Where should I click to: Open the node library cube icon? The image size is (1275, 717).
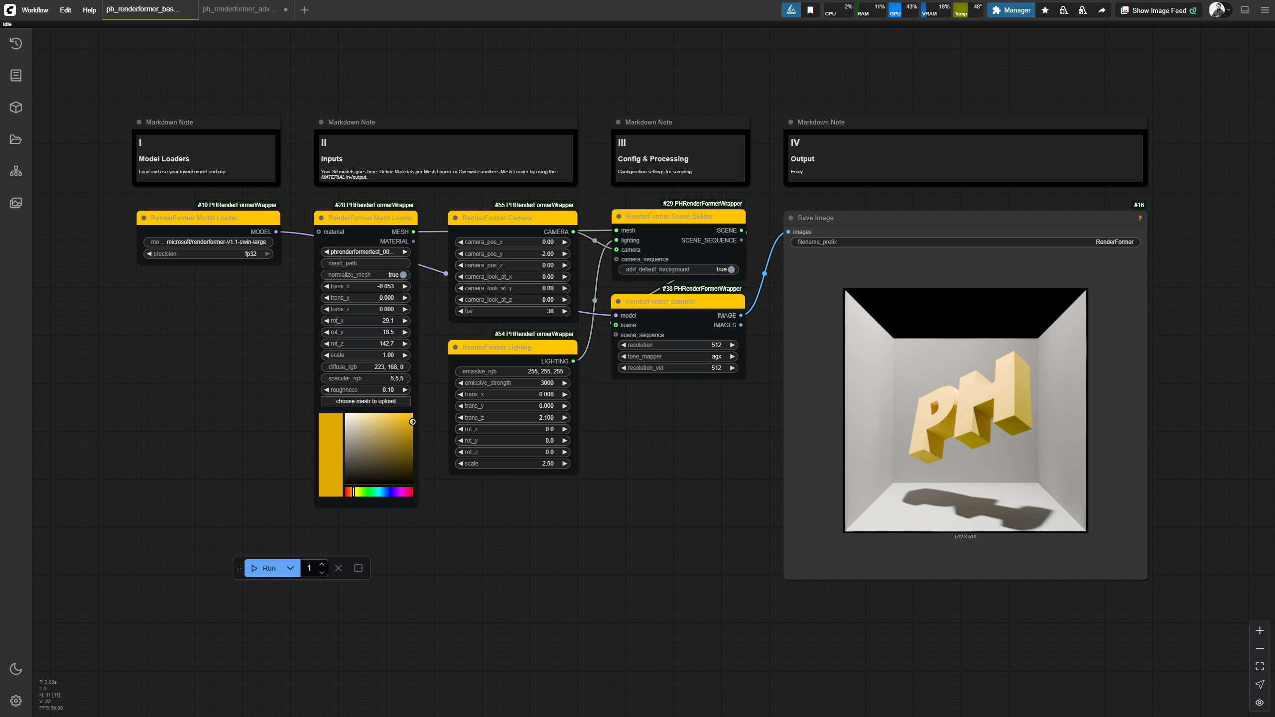[16, 108]
